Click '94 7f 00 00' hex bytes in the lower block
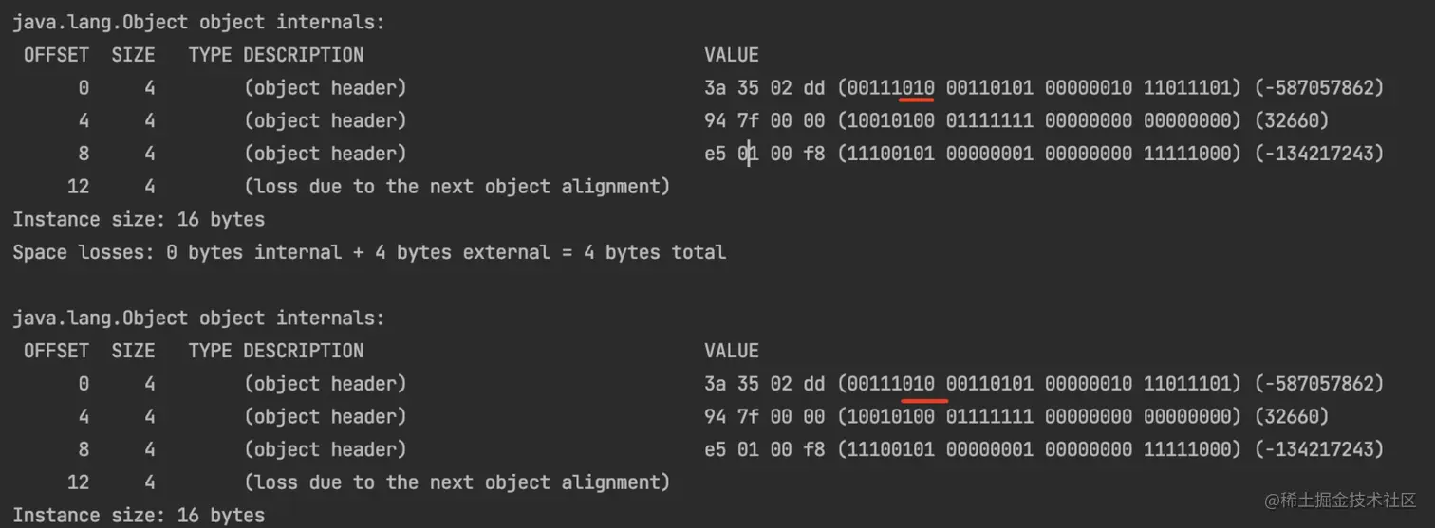 click(x=764, y=417)
